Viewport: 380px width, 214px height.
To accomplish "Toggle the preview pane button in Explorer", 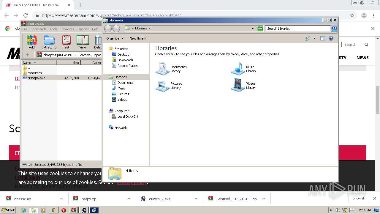I will pyautogui.click(x=323, y=38).
